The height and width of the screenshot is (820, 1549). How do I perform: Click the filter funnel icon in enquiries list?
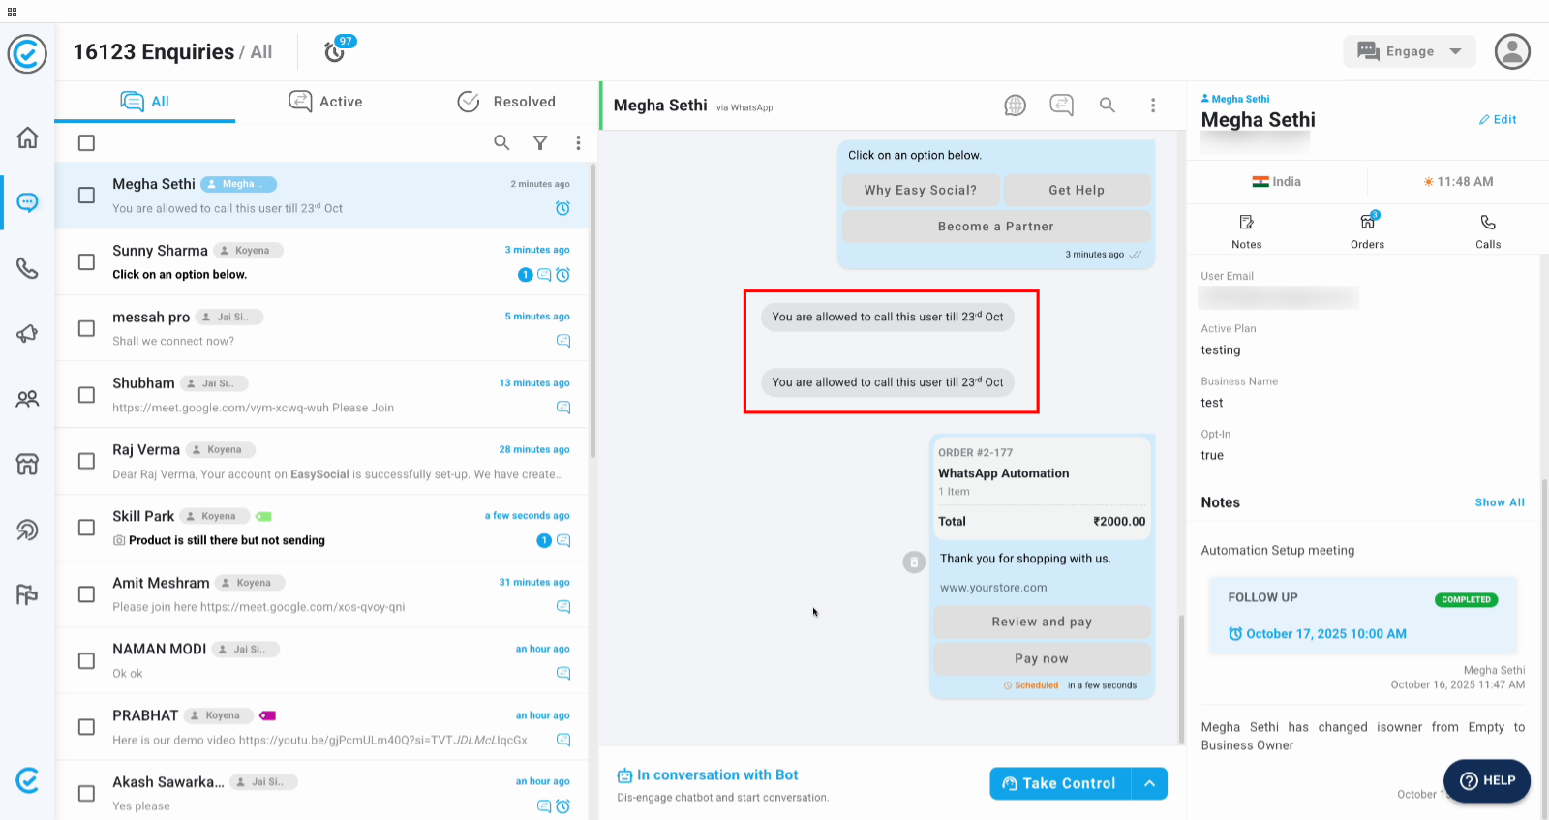point(540,143)
